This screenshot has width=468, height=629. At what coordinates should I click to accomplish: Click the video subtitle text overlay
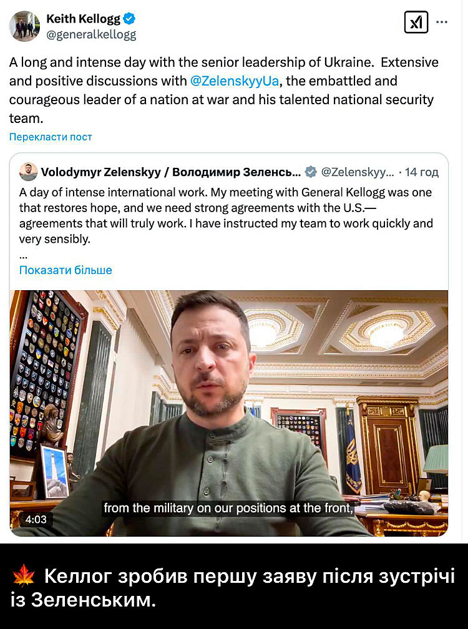click(x=228, y=509)
